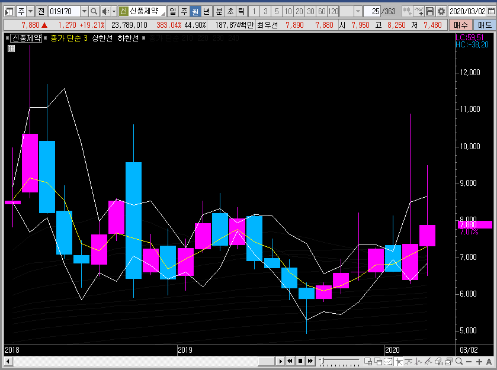Click the 매도 sell button
497x370 pixels.
coord(485,25)
